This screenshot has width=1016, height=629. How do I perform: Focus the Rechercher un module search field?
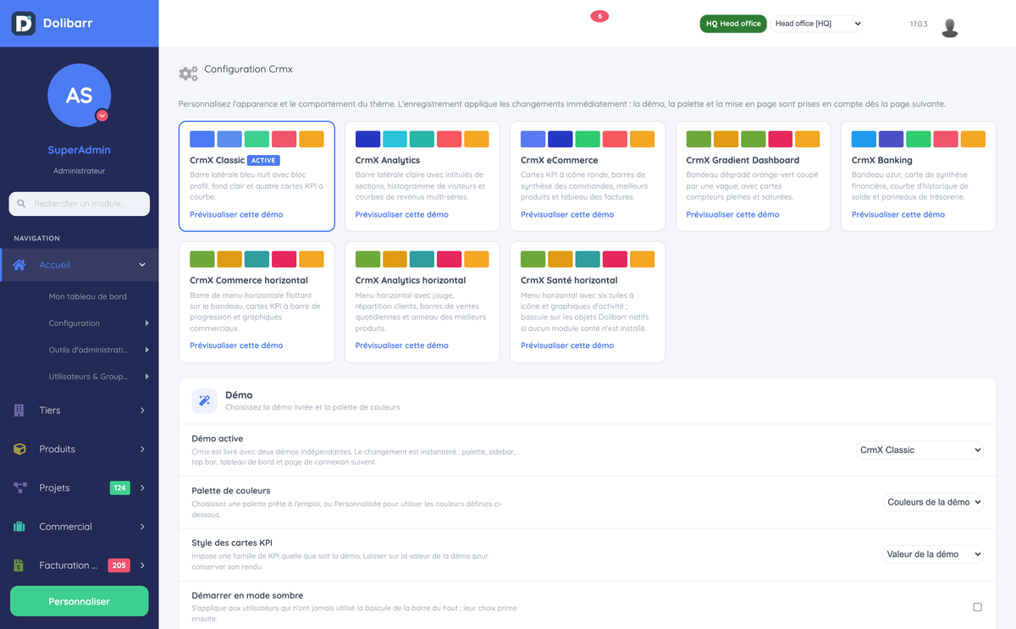click(x=80, y=204)
